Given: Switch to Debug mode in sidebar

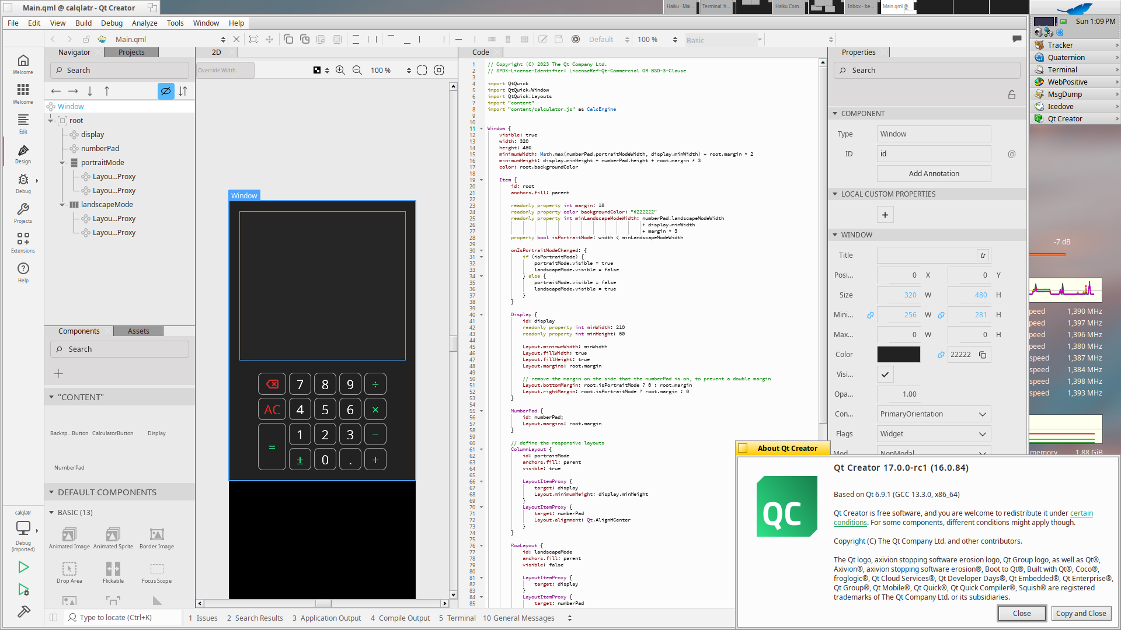Looking at the screenshot, I should pos(23,183).
